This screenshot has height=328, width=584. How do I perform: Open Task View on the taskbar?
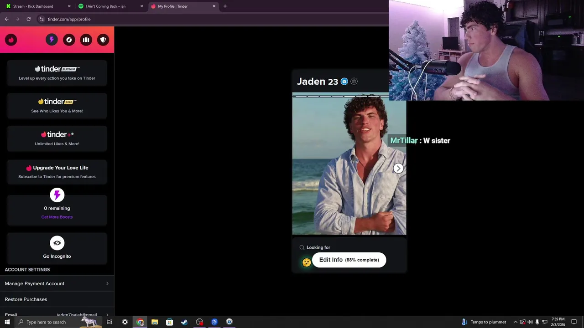pyautogui.click(x=109, y=322)
